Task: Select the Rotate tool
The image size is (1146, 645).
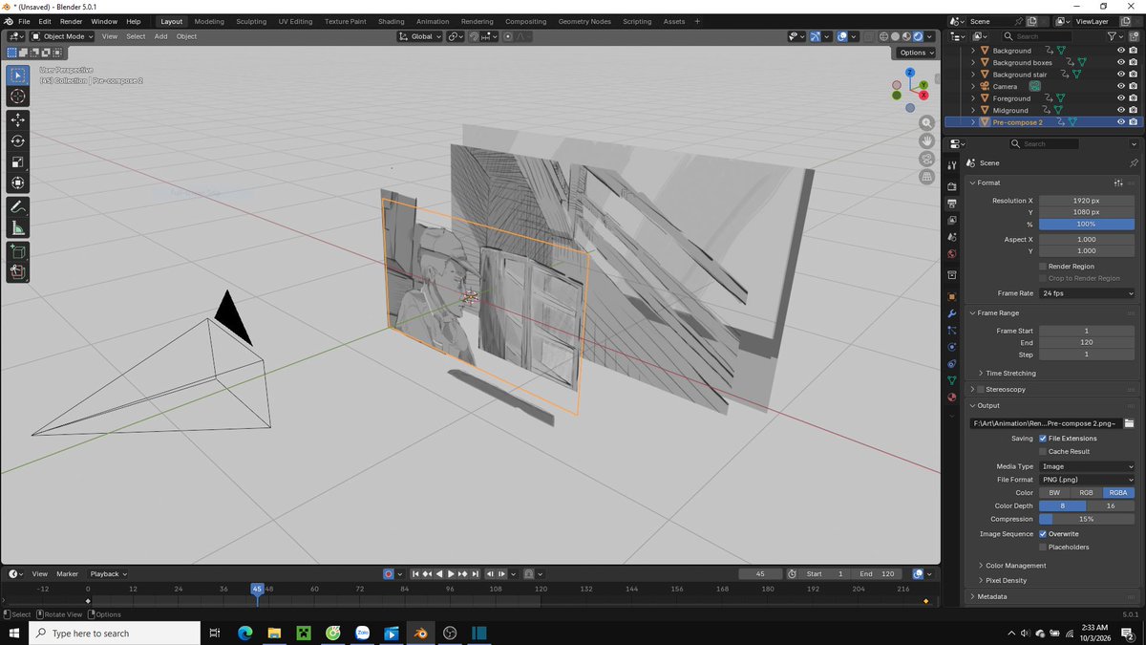Action: point(18,140)
